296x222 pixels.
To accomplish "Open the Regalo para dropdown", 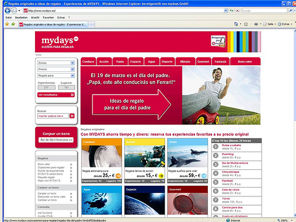I will click(x=56, y=75).
